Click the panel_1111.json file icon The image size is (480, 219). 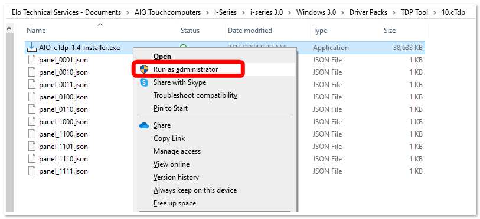coord(32,171)
